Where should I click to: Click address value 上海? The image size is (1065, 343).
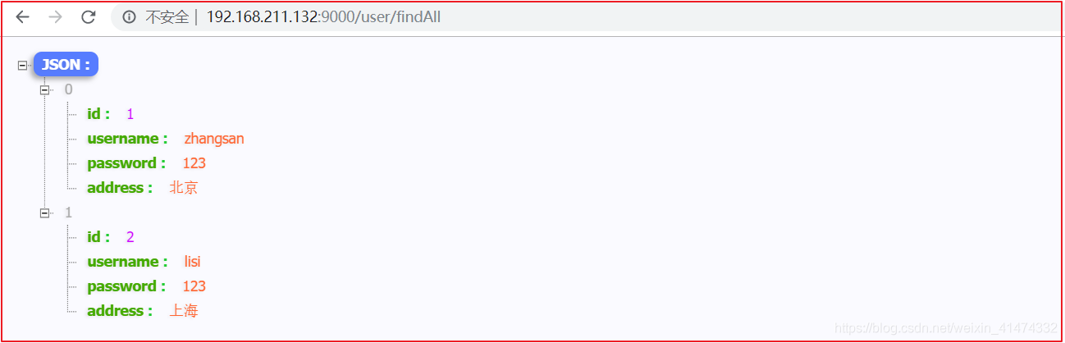(x=184, y=311)
